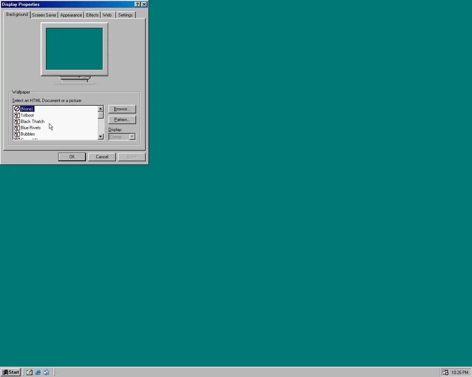Click the wallpaper list scroll down arrow
Image resolution: width=472 pixels, height=377 pixels.
[101, 137]
